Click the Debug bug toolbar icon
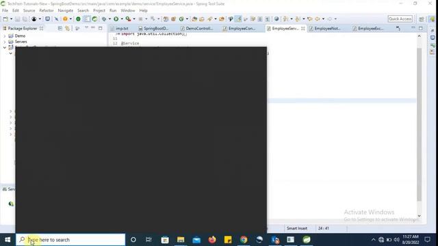 point(104,19)
